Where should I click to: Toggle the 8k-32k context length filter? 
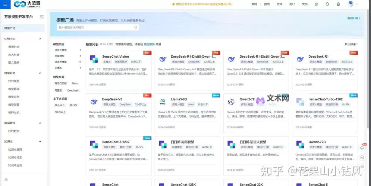pyautogui.click(x=73, y=105)
